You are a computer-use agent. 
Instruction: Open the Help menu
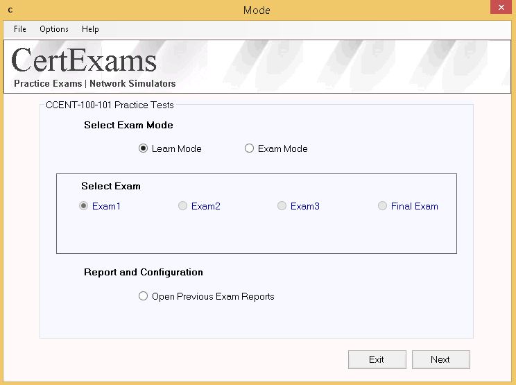coord(90,29)
